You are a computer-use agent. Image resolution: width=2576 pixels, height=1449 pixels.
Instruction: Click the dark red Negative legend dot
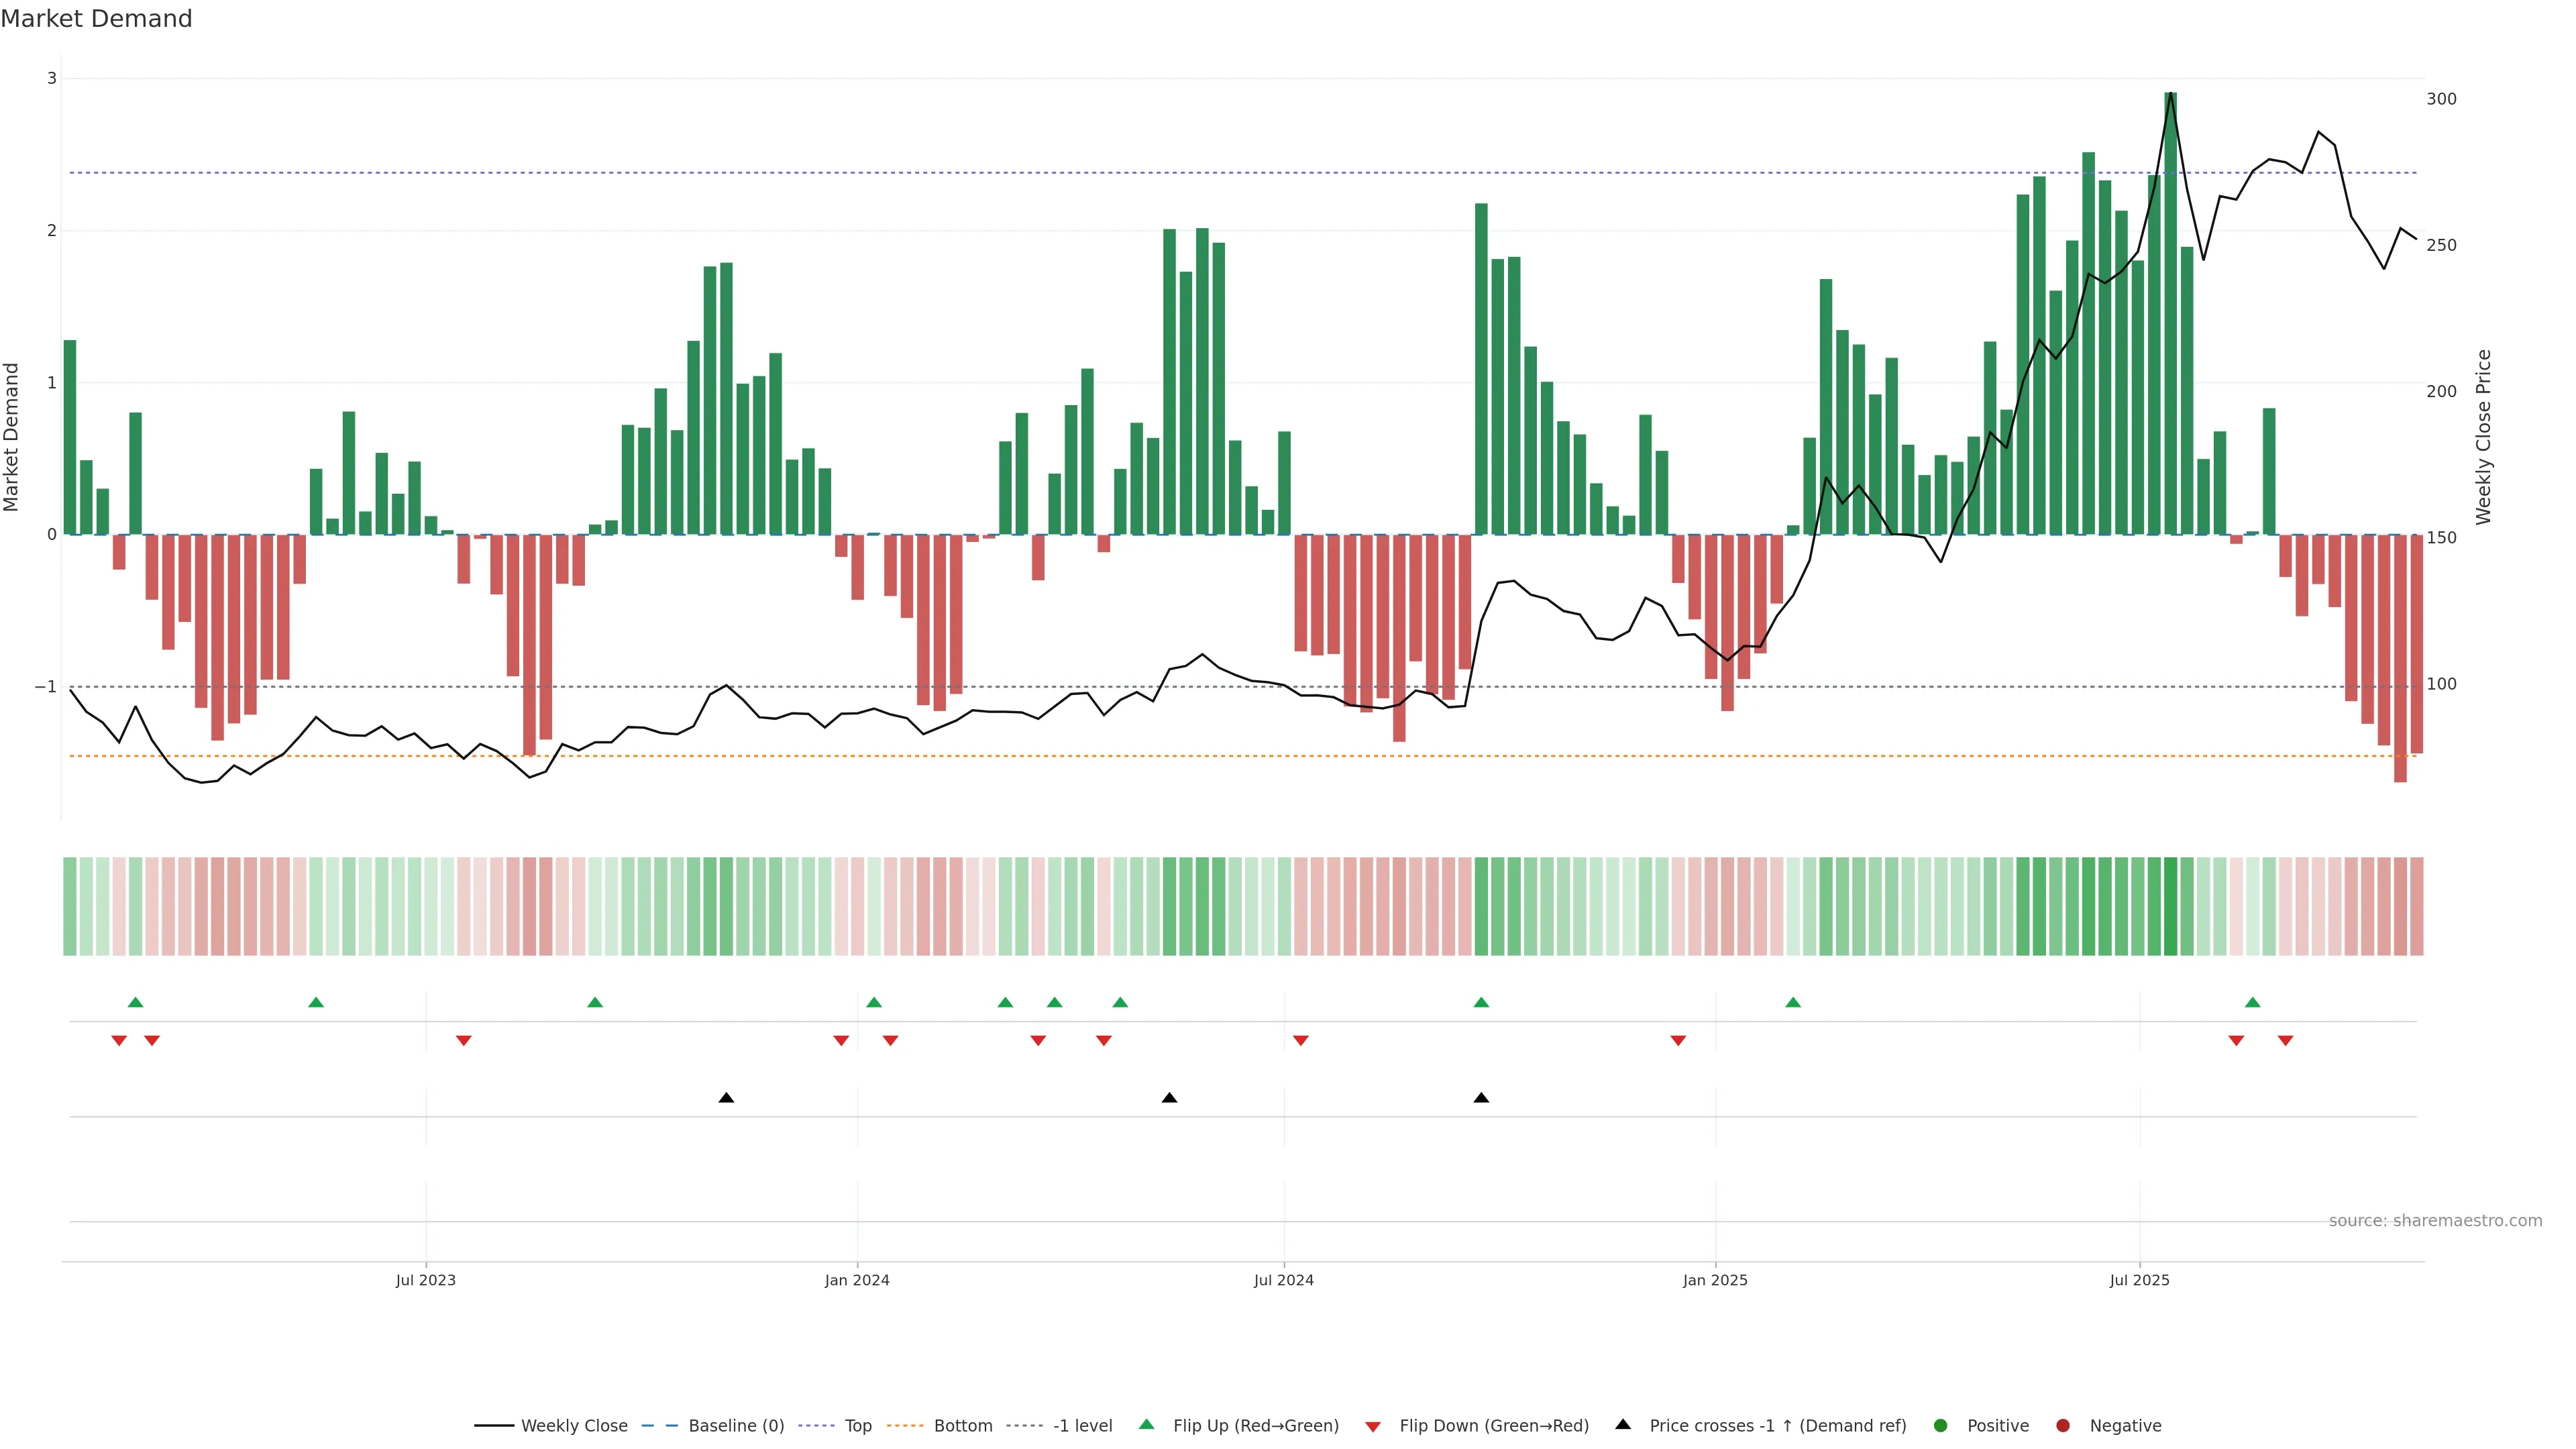(x=2063, y=1426)
